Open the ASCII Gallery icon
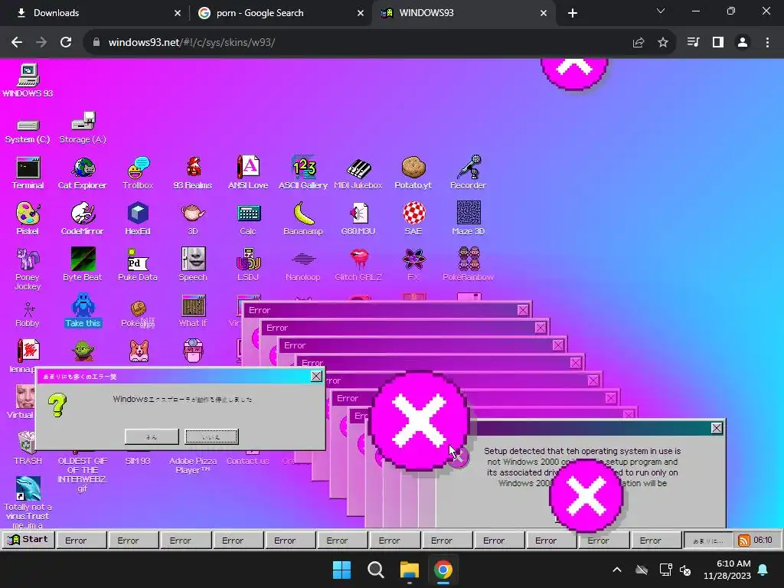 point(303,173)
